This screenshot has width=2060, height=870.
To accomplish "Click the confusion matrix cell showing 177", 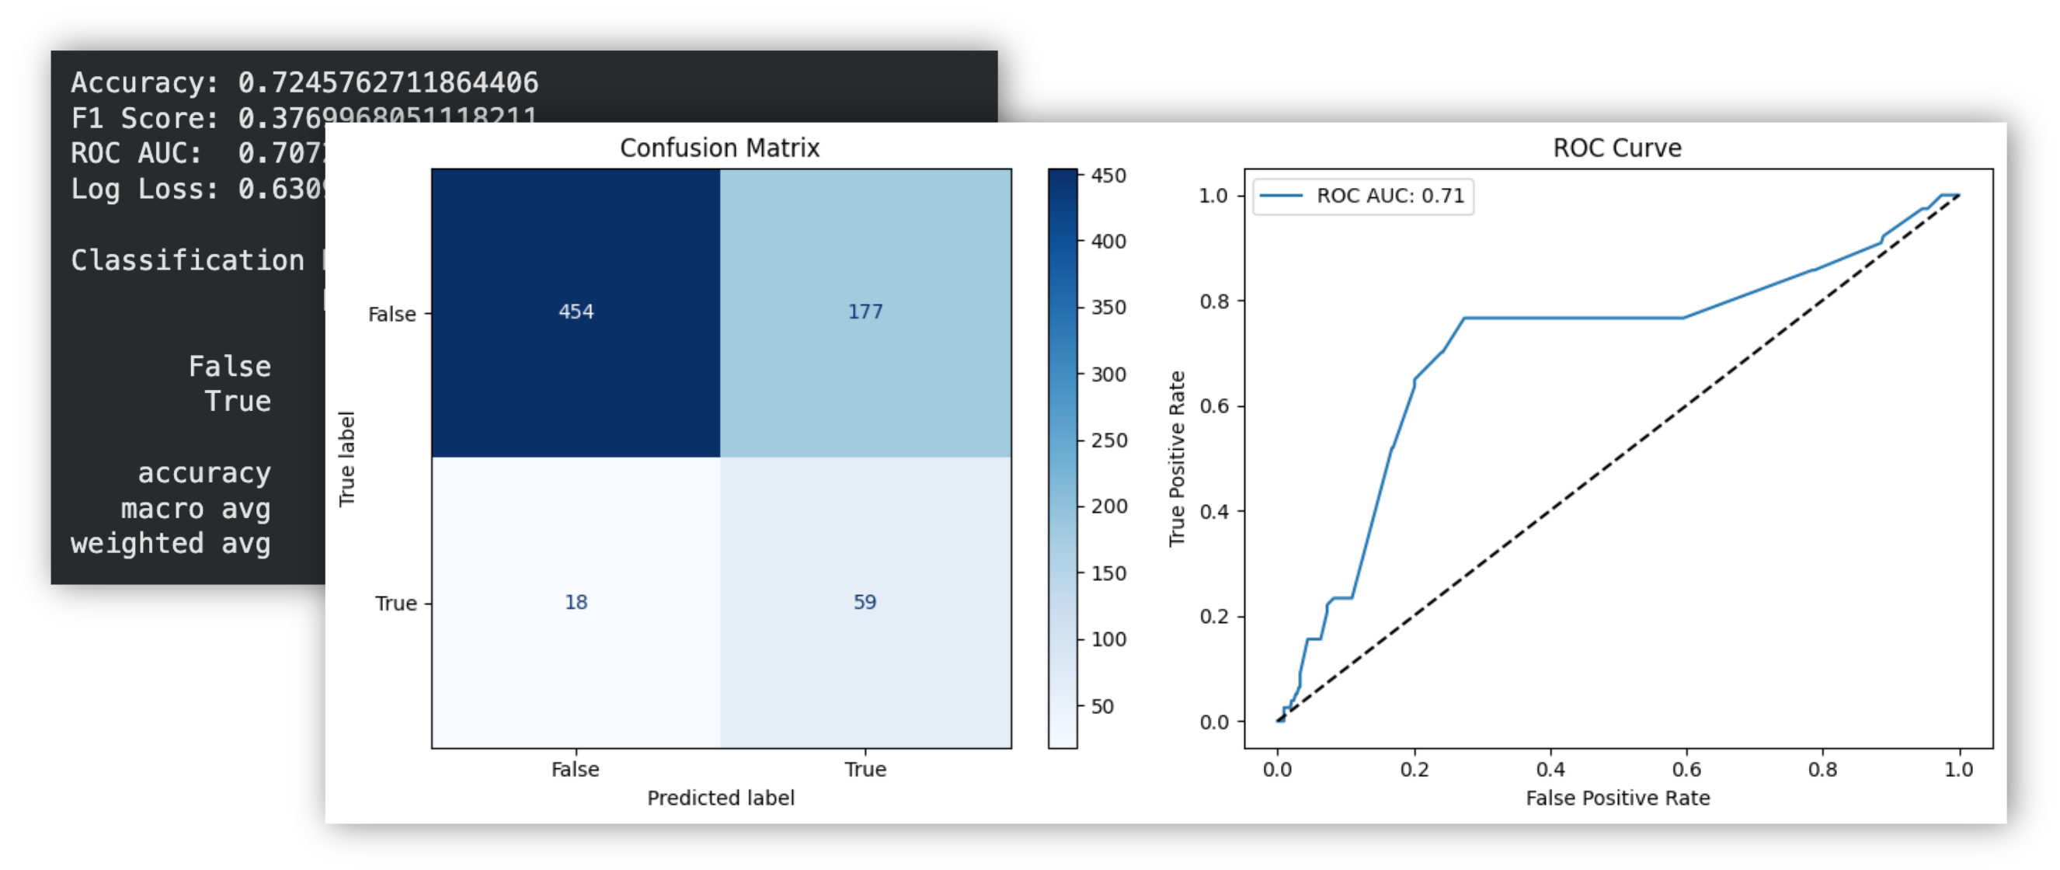I will [865, 311].
